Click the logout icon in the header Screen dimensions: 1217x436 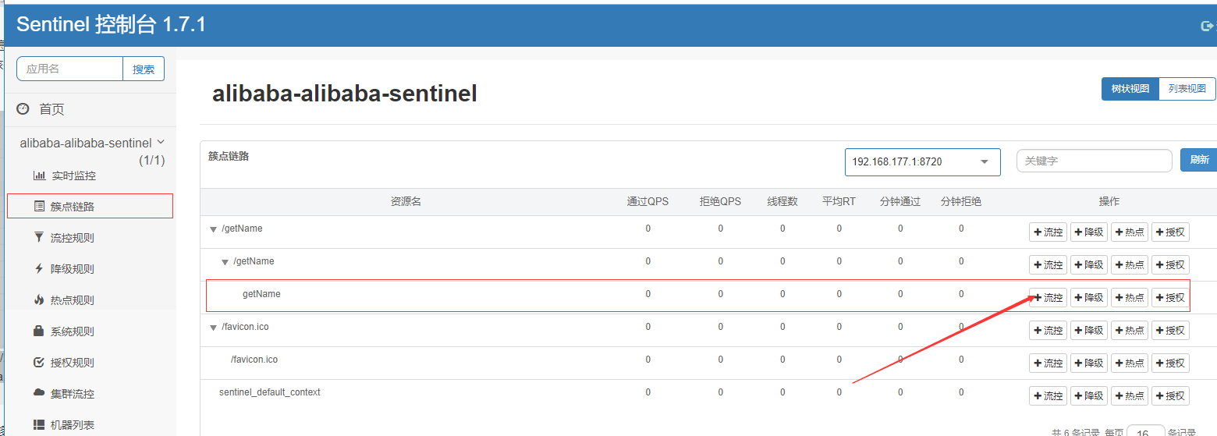pyautogui.click(x=1205, y=26)
